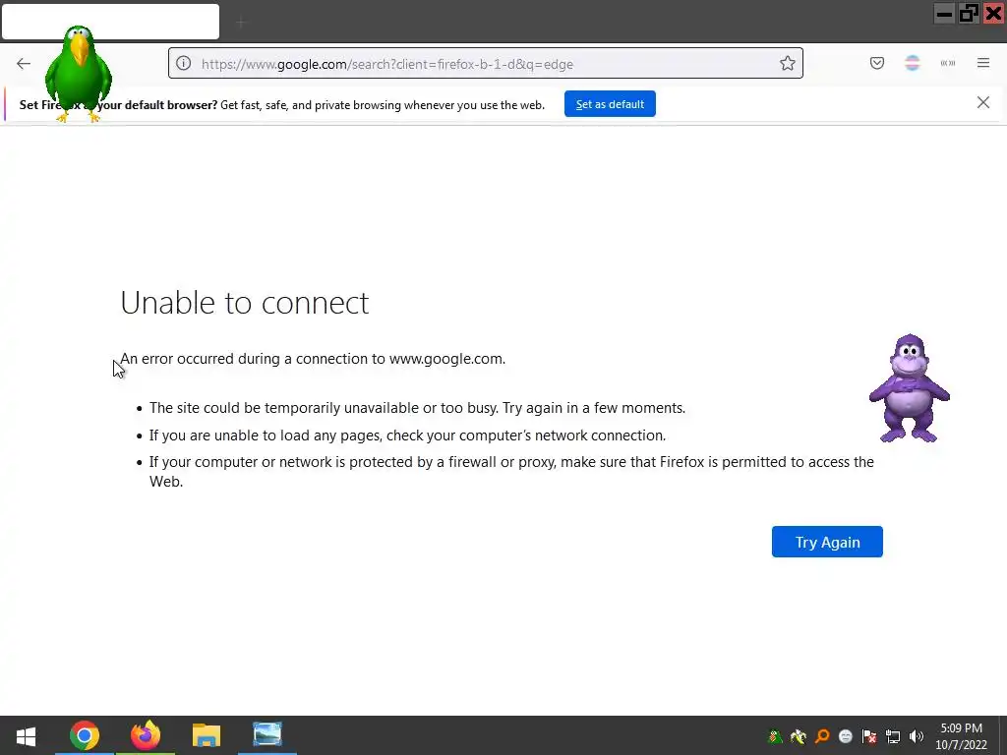This screenshot has width=1007, height=755.
Task: Click the extension icon left of the hamburger menu
Action: (x=948, y=63)
